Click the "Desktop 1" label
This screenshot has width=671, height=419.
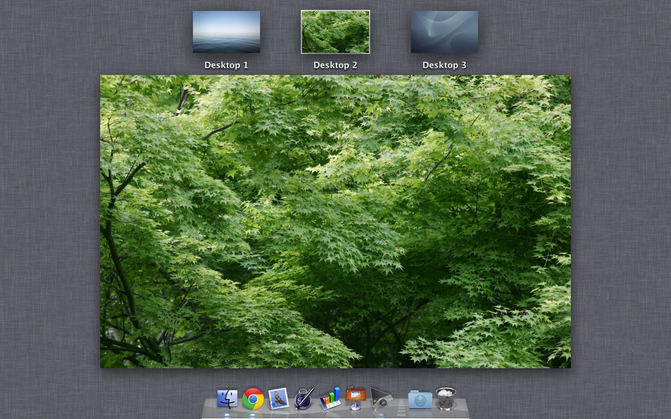point(226,65)
